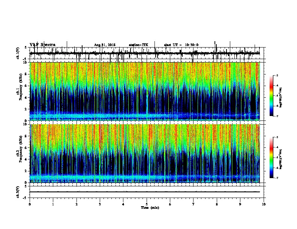Click time axis tick label "10"

(264, 204)
